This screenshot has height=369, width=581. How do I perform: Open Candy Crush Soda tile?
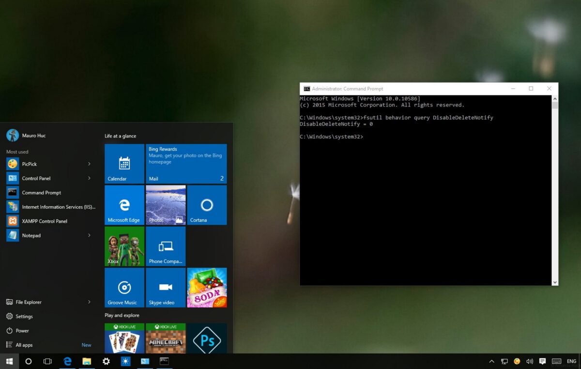(x=207, y=288)
